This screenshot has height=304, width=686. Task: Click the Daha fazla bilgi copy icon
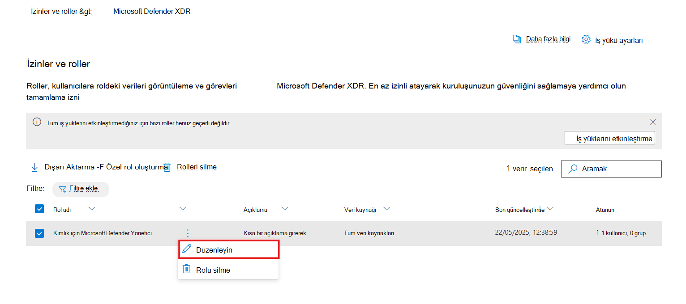coord(517,39)
